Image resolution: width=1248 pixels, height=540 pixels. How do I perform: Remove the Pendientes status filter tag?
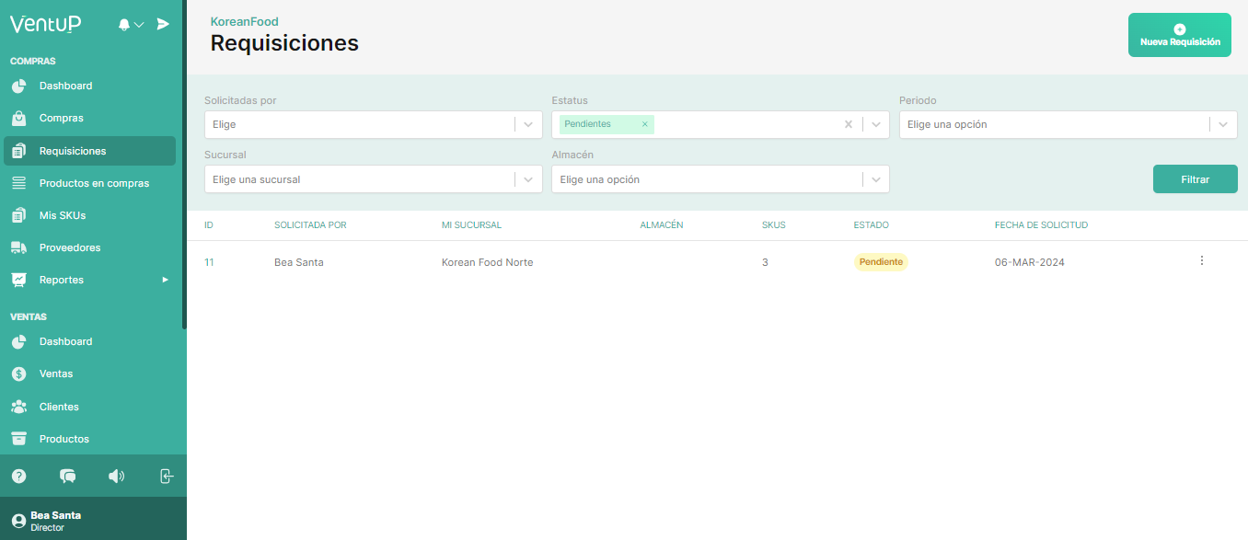pyautogui.click(x=644, y=124)
